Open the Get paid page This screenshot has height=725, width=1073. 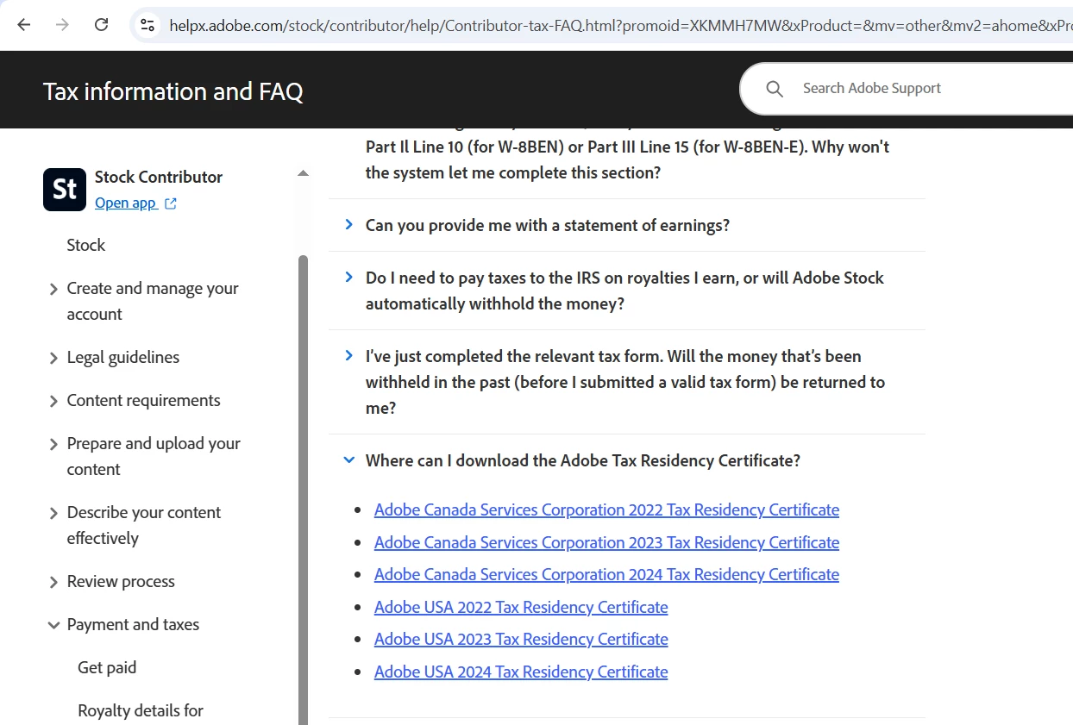(107, 667)
